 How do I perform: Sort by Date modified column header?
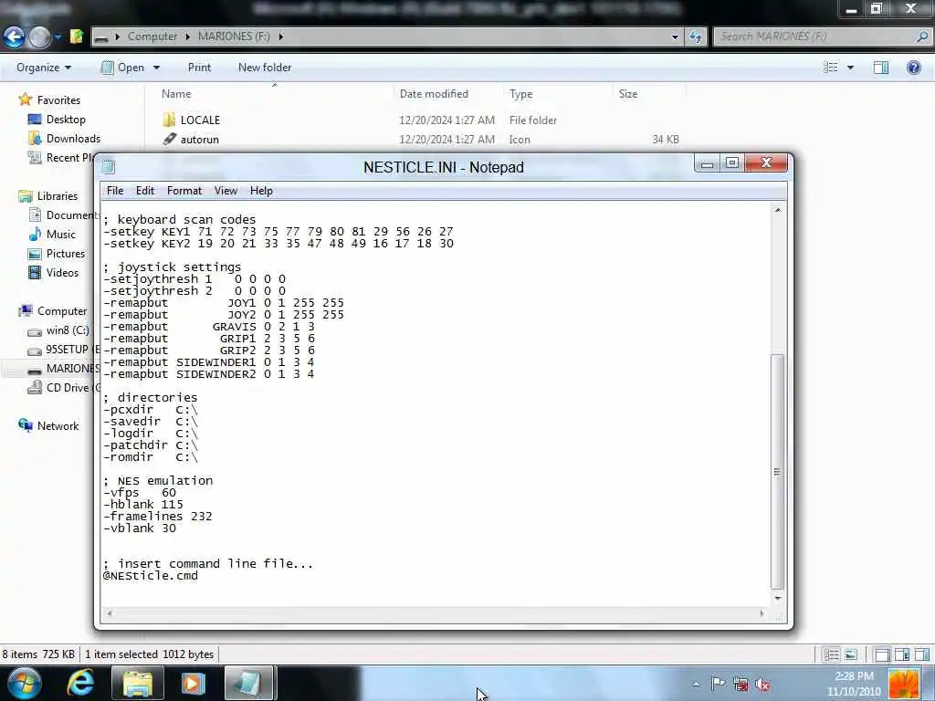point(434,94)
